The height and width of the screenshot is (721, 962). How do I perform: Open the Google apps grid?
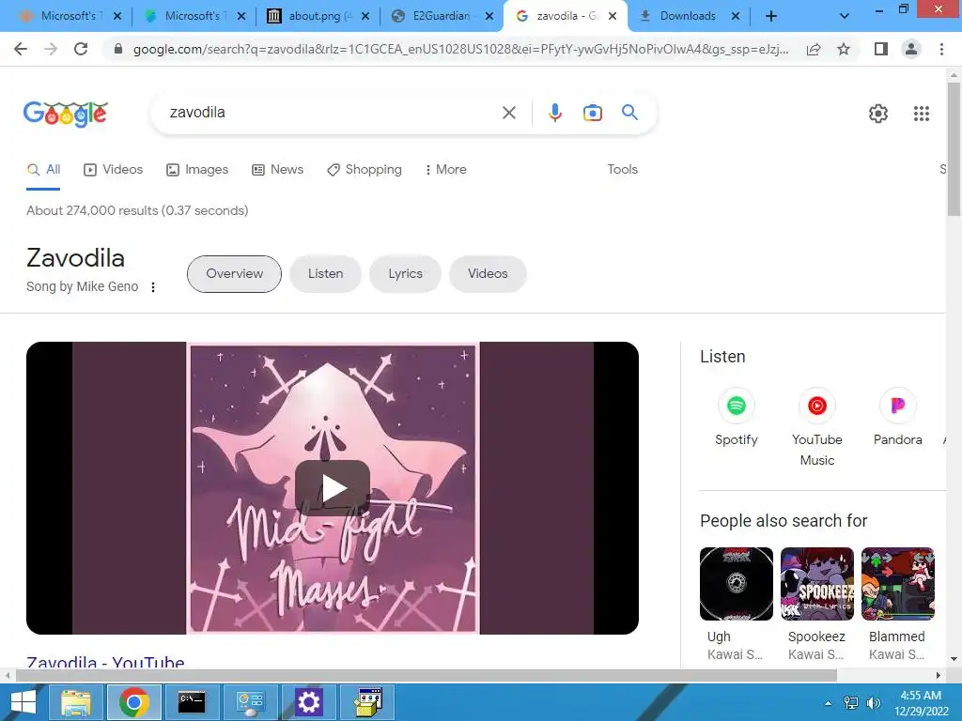tap(921, 114)
